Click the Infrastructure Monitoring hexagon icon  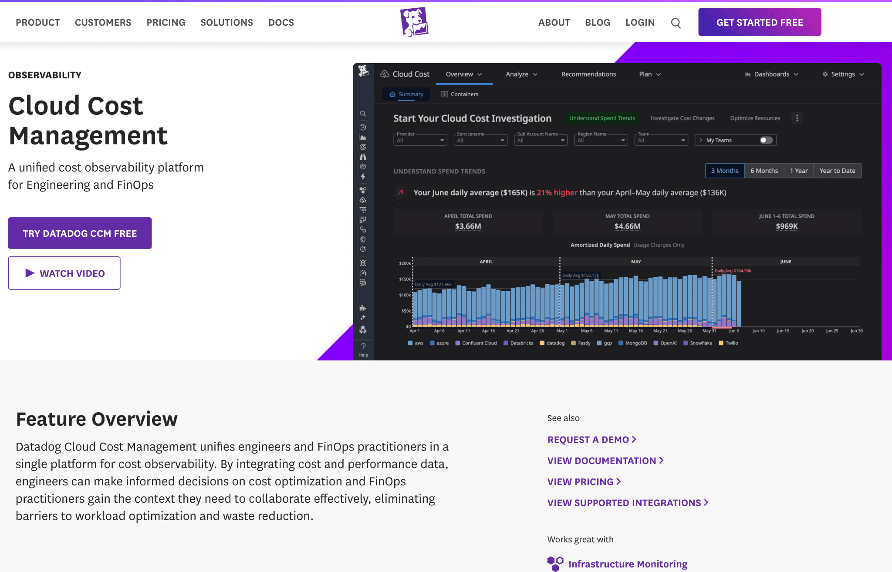pyautogui.click(x=555, y=564)
